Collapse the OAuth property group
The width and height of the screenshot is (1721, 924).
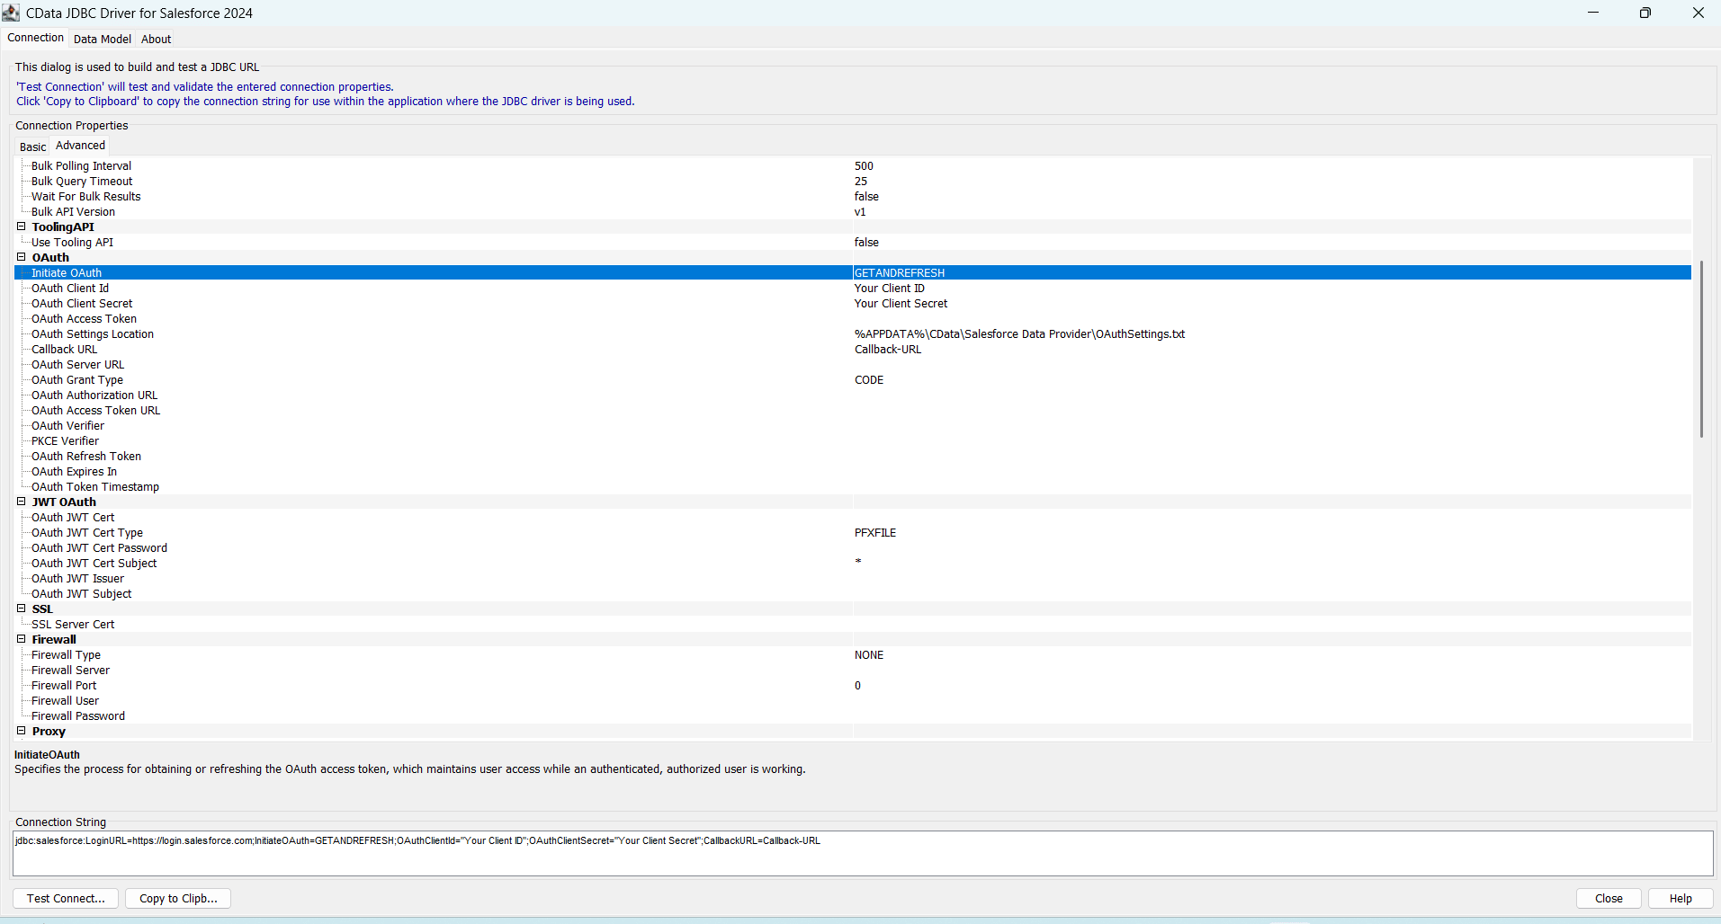pyautogui.click(x=22, y=257)
